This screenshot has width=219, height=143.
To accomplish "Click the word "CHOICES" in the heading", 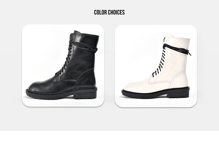I will pos(116,12).
